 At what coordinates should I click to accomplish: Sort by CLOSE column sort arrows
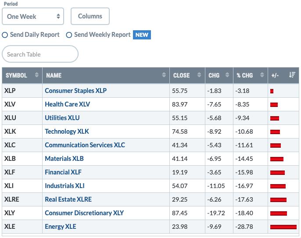pyautogui.click(x=199, y=75)
